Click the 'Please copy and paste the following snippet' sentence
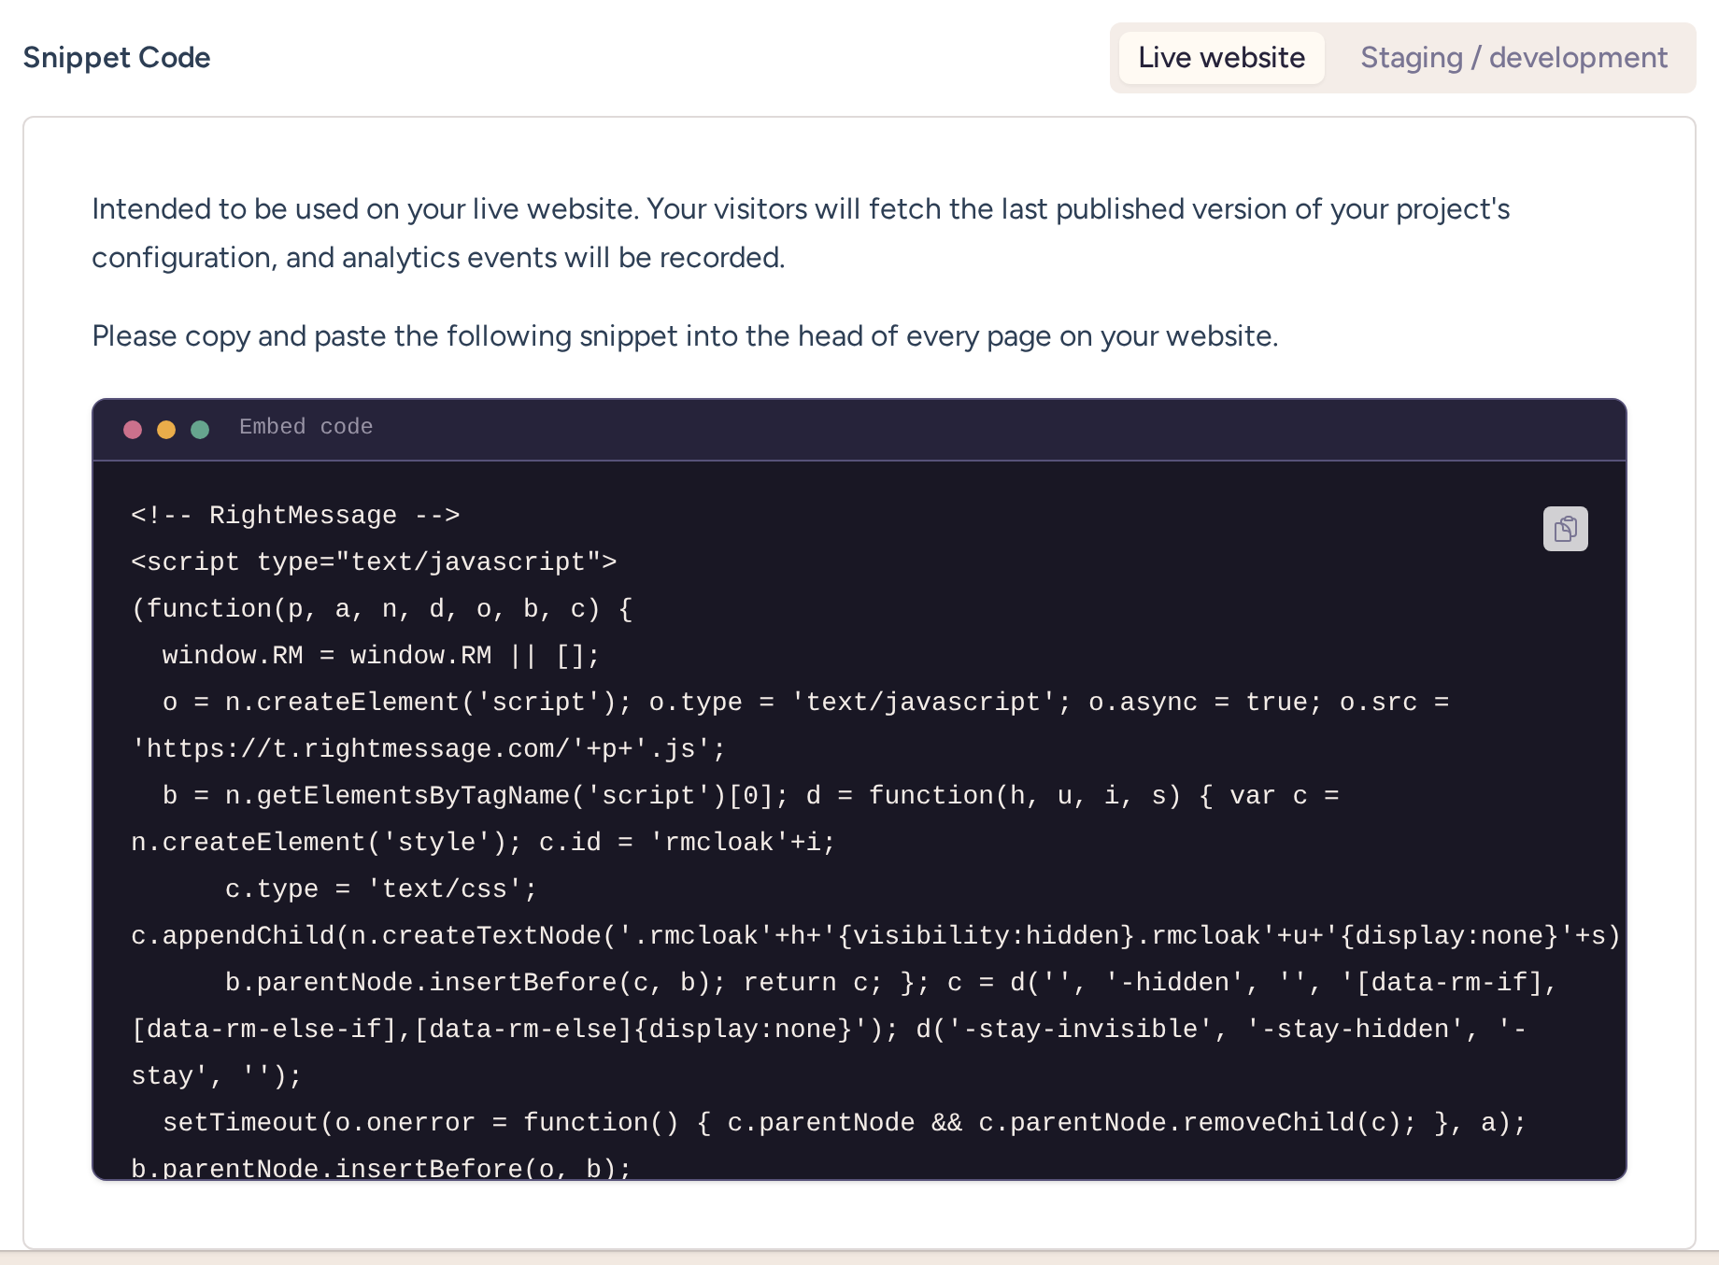Viewport: 1719px width, 1265px height. point(685,336)
